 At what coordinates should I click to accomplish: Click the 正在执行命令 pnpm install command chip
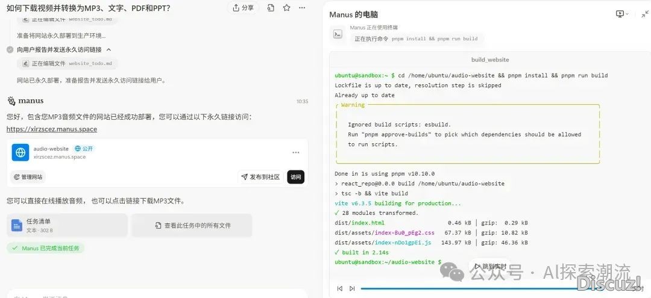[x=416, y=39]
